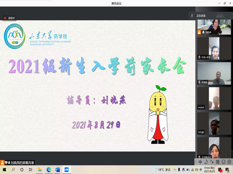Select the 司先耀 participant video tile
This screenshot has width=233, height=174.
tap(214, 123)
